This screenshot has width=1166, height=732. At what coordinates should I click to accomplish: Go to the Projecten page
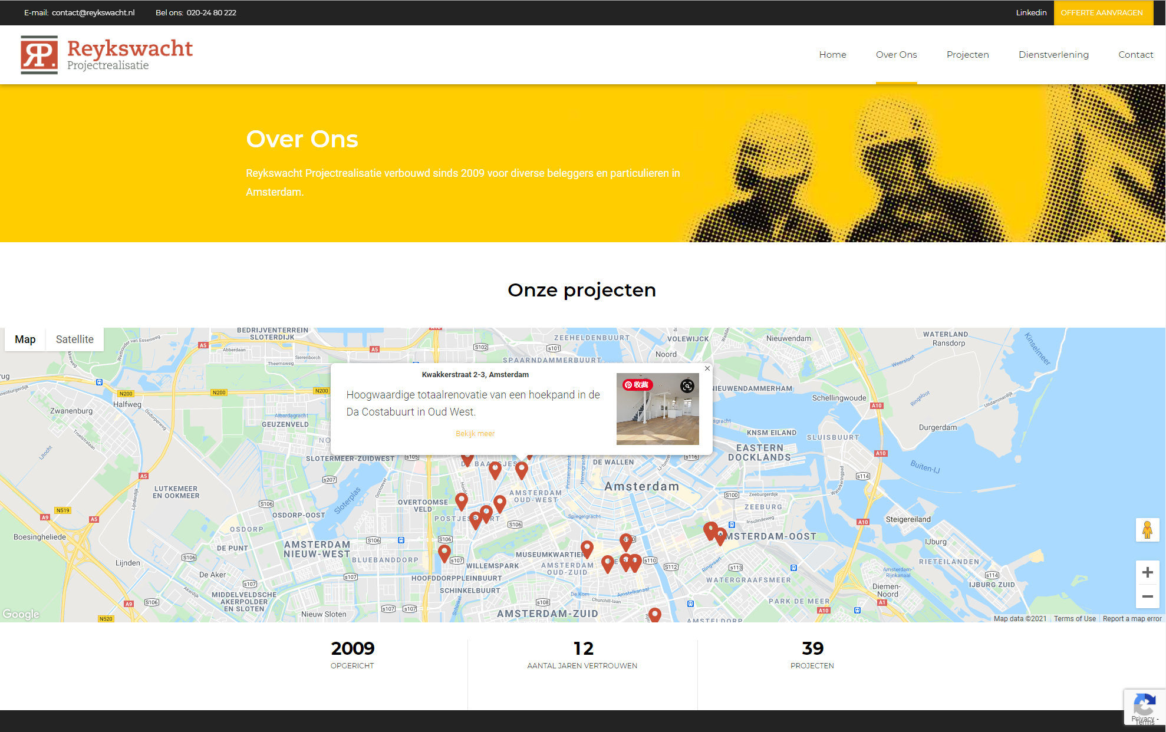coord(967,55)
